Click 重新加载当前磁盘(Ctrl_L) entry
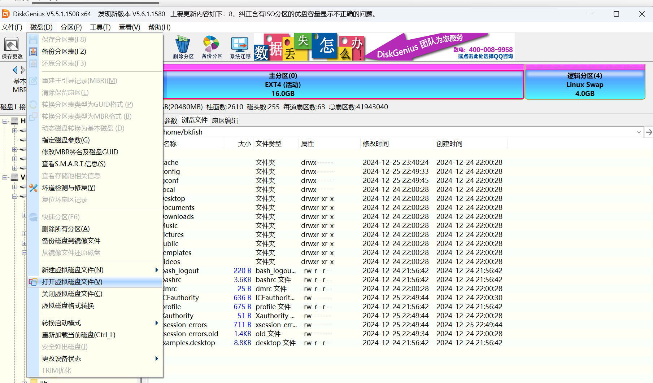The width and height of the screenshot is (653, 383). coord(95,335)
